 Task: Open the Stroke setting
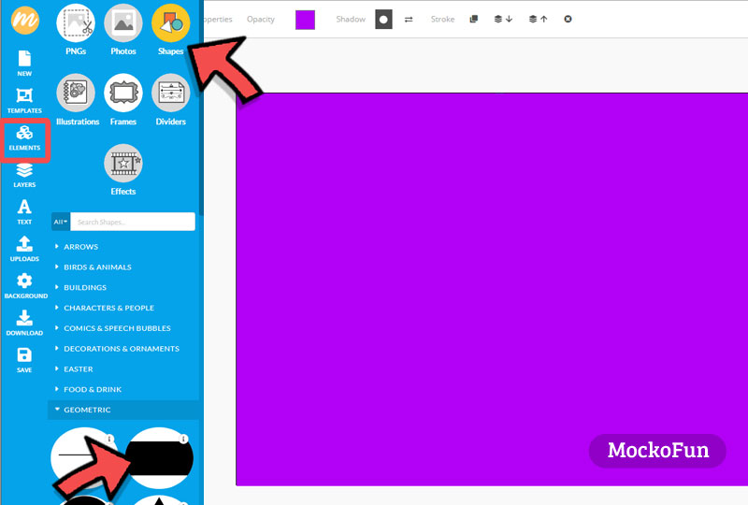442,19
